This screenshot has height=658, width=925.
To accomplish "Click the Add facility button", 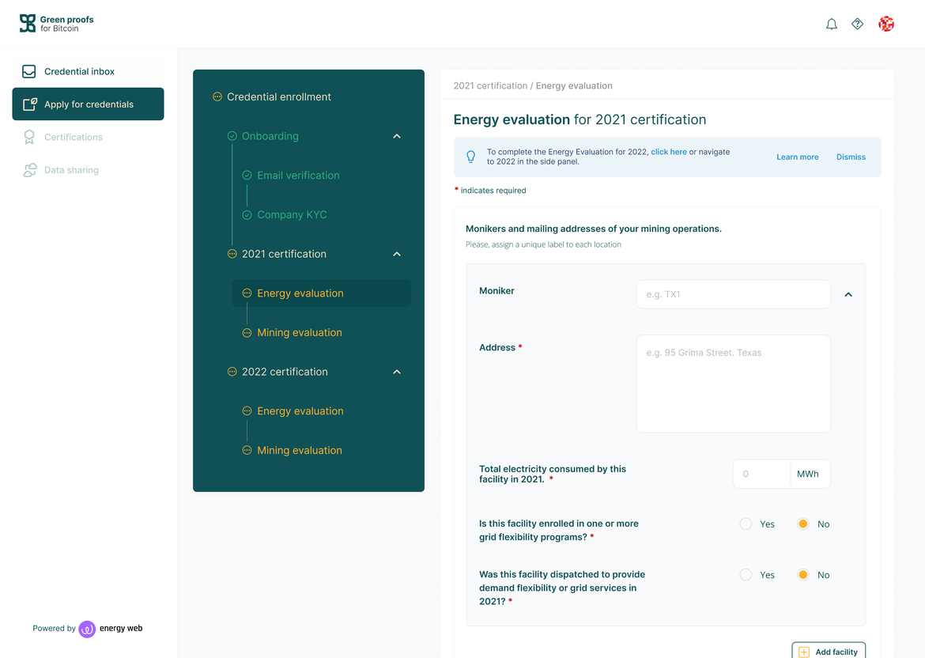I will pyautogui.click(x=828, y=651).
